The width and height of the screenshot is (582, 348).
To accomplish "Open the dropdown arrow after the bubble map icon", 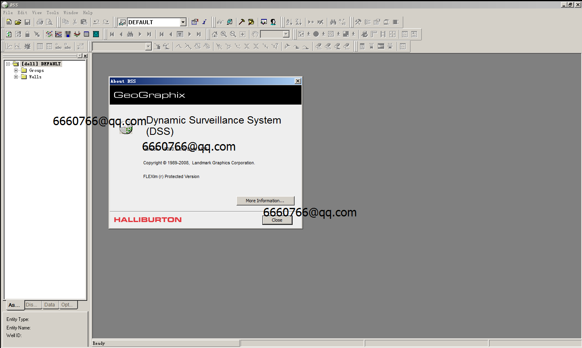I will 323,34.
